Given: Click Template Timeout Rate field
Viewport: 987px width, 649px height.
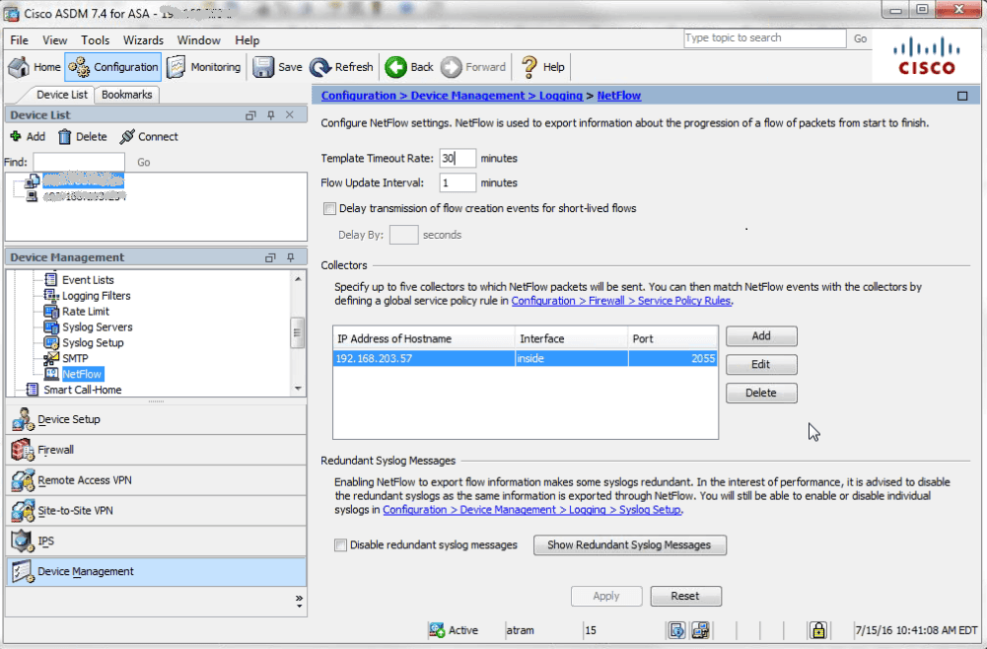Looking at the screenshot, I should click(457, 158).
